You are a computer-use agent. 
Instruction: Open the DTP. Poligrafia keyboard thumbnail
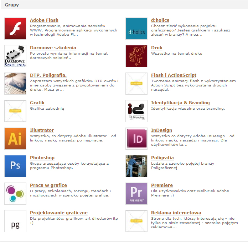tap(15, 84)
